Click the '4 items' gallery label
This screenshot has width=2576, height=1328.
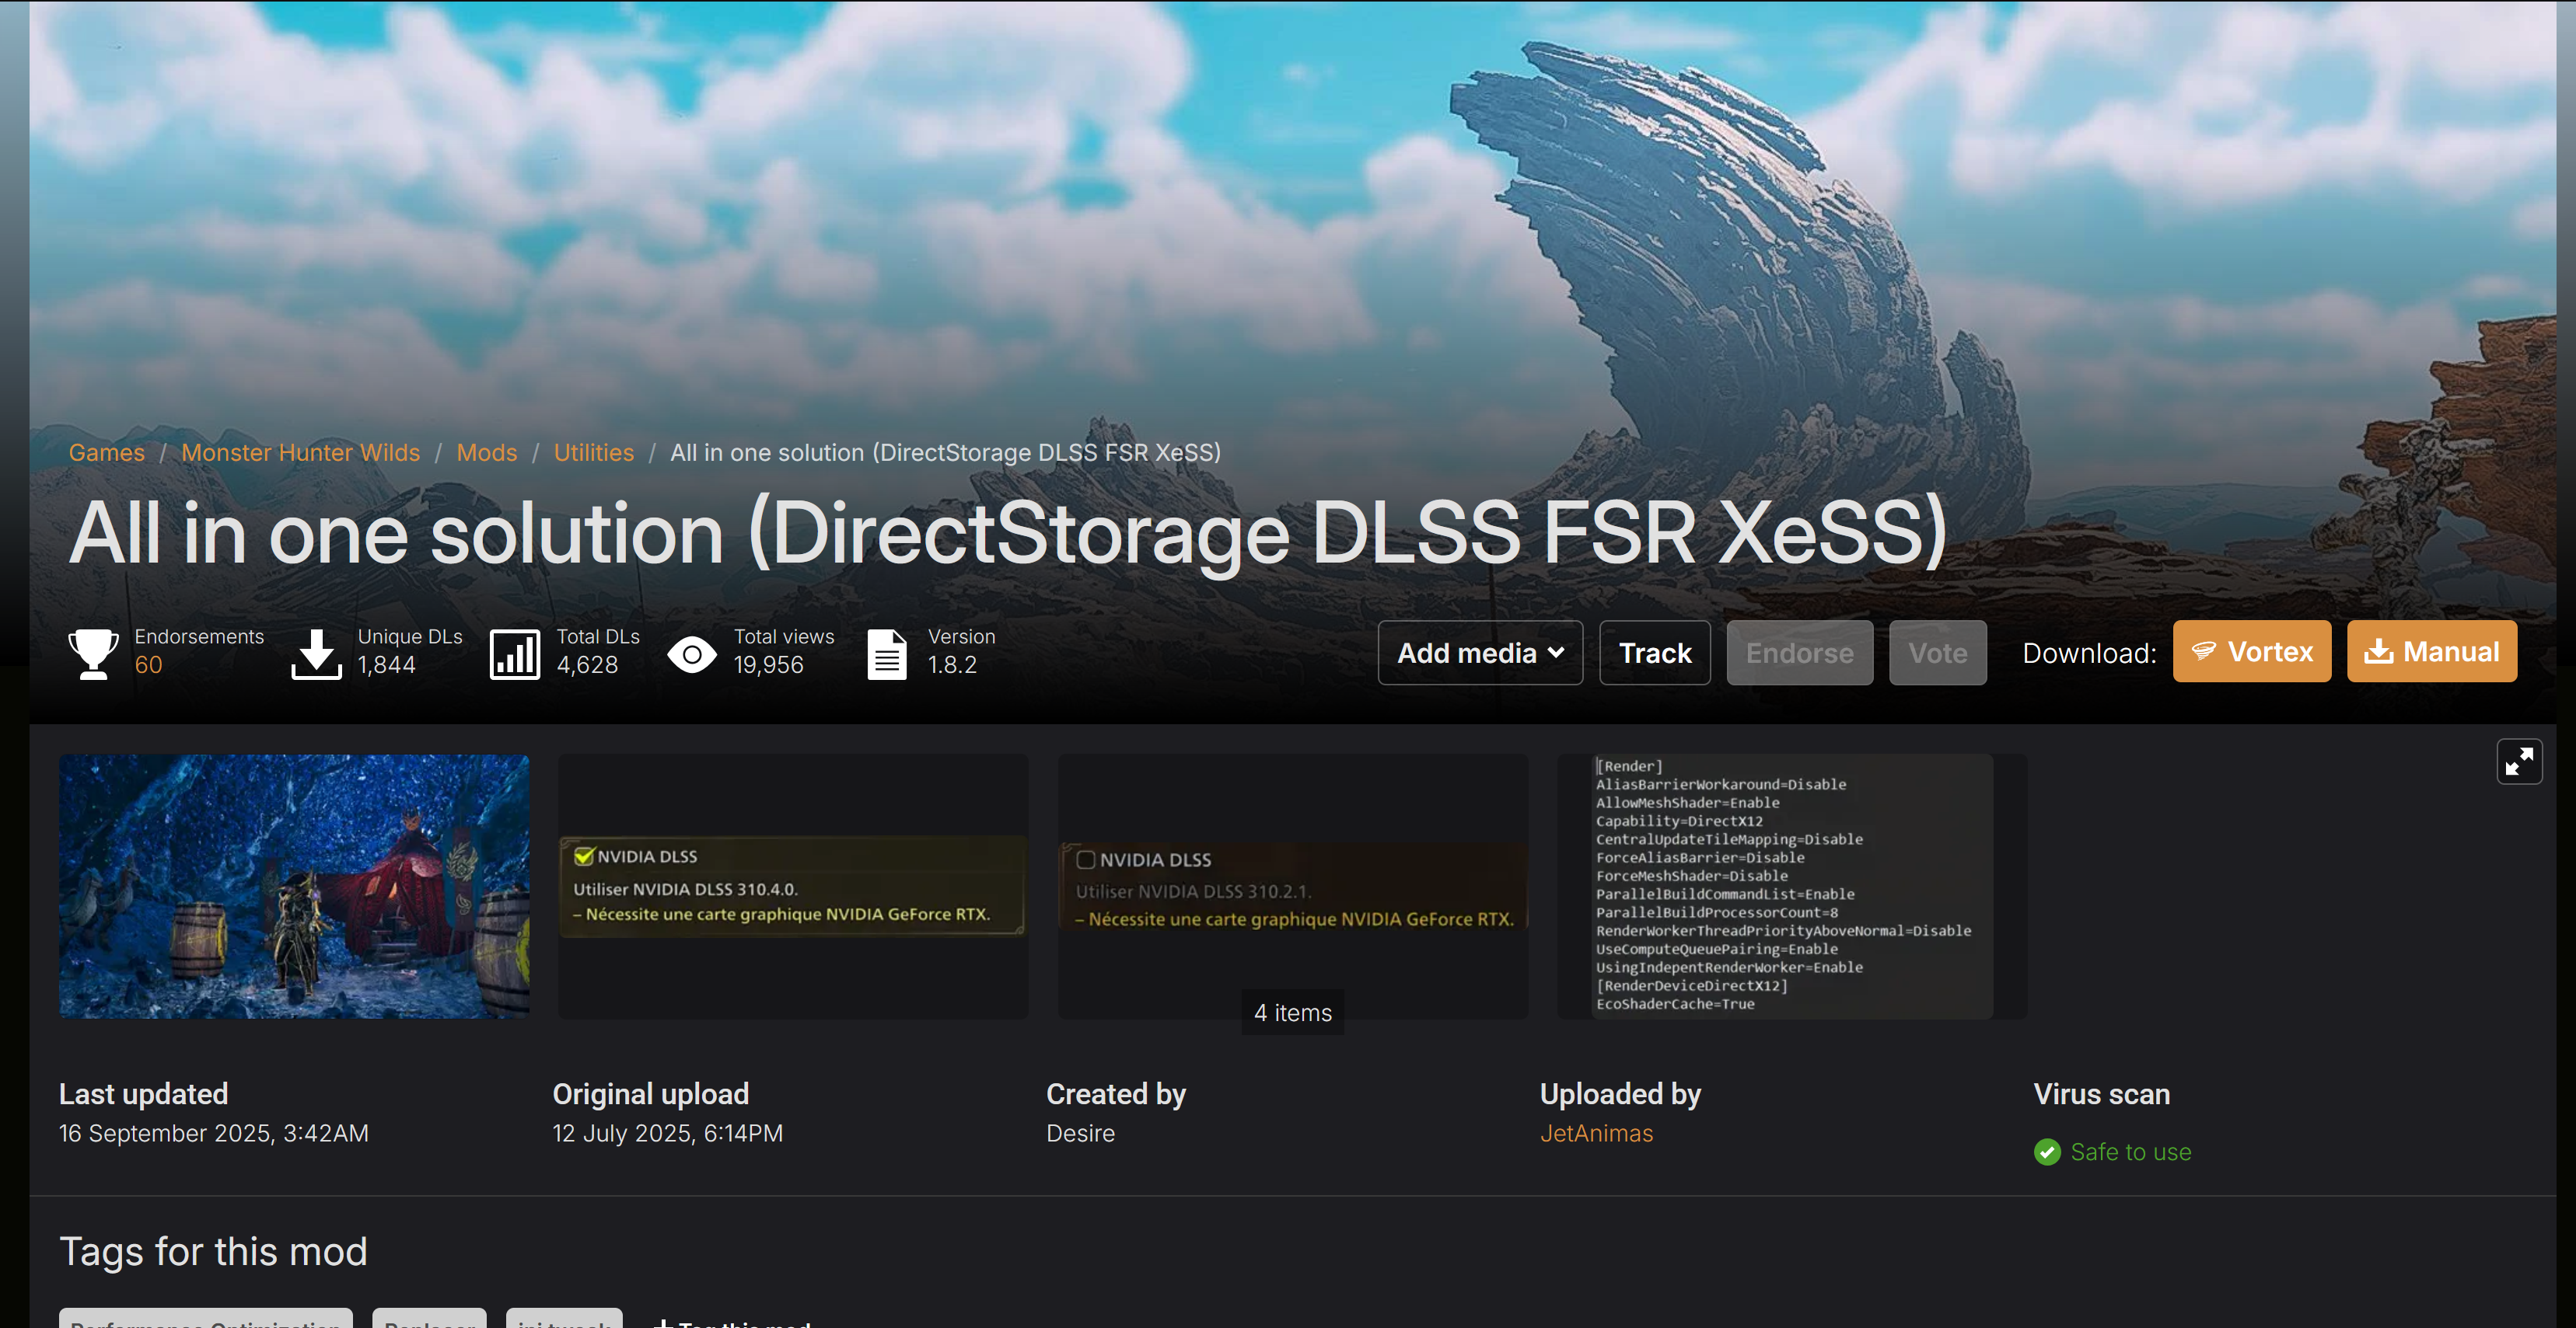point(1292,1013)
